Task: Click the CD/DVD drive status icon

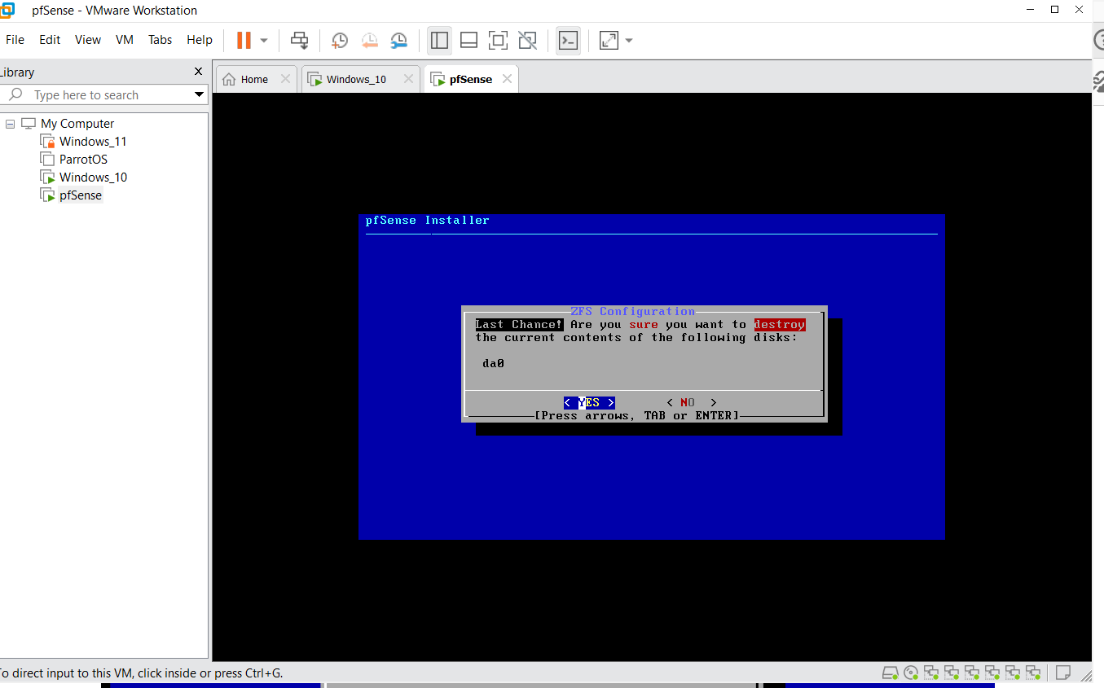Action: point(911,673)
